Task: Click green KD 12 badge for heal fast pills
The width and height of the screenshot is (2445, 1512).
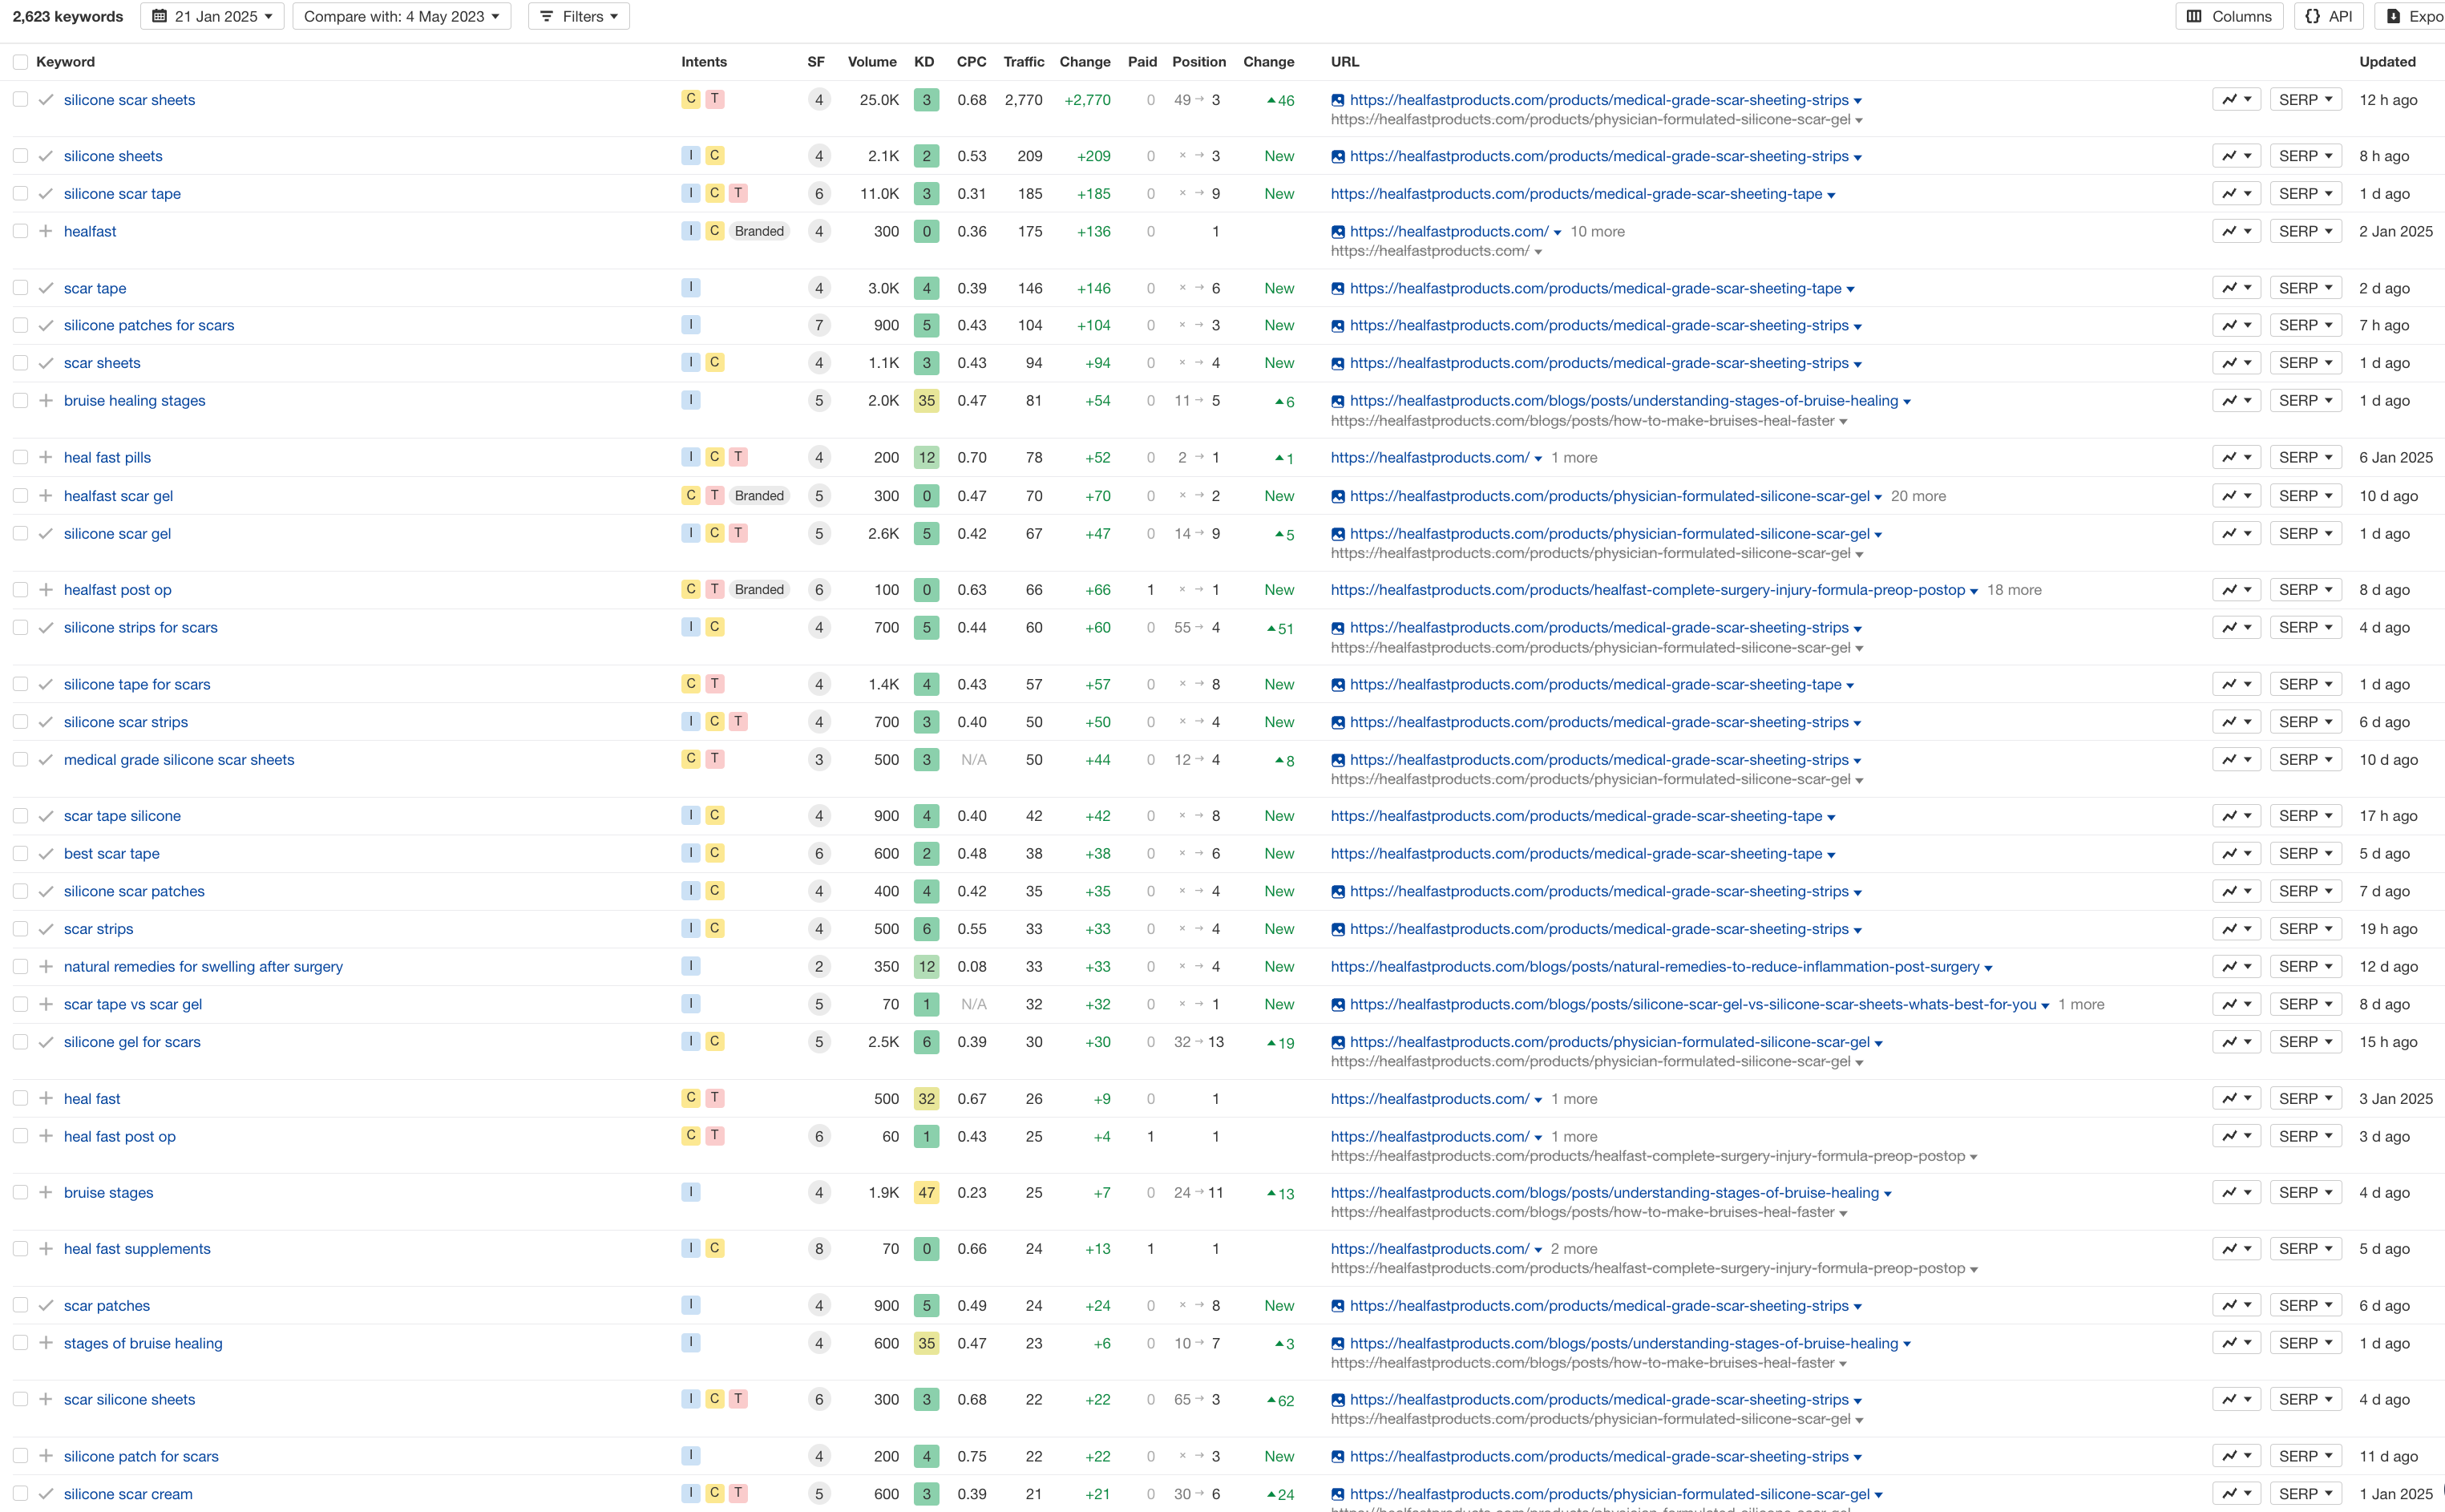Action: tap(926, 458)
